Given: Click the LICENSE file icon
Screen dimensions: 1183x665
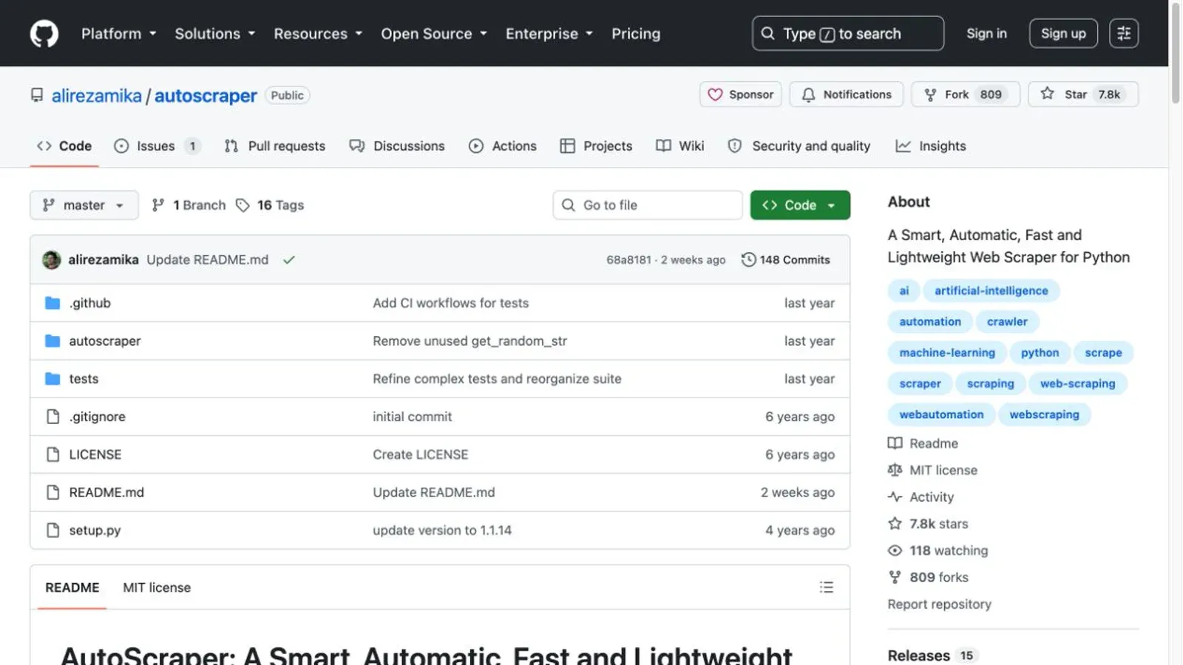Looking at the screenshot, I should pos(52,454).
